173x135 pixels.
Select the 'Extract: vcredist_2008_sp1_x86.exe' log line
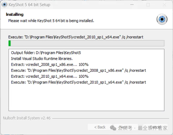(50, 65)
